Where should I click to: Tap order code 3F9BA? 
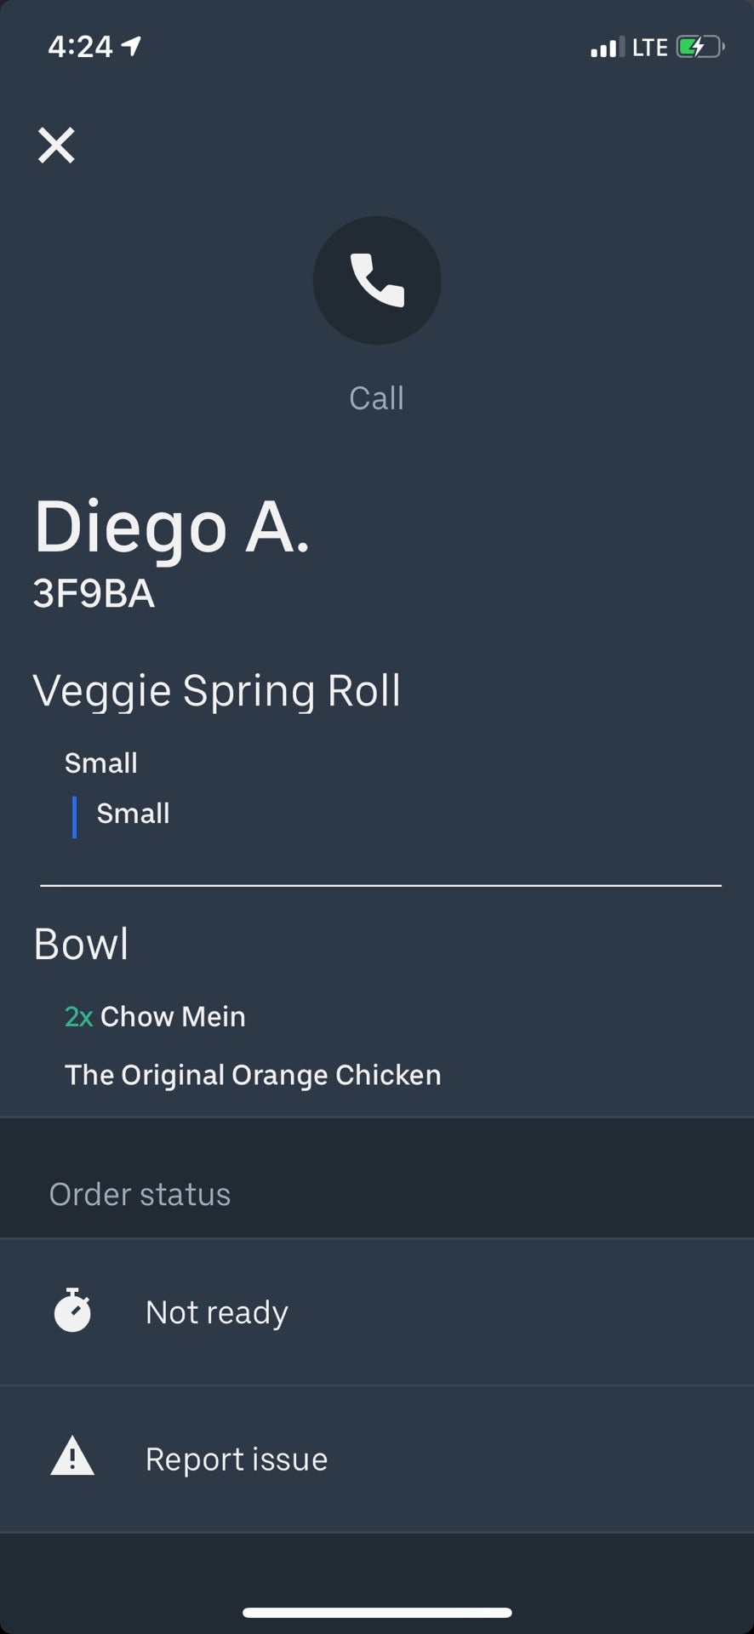[x=94, y=594]
